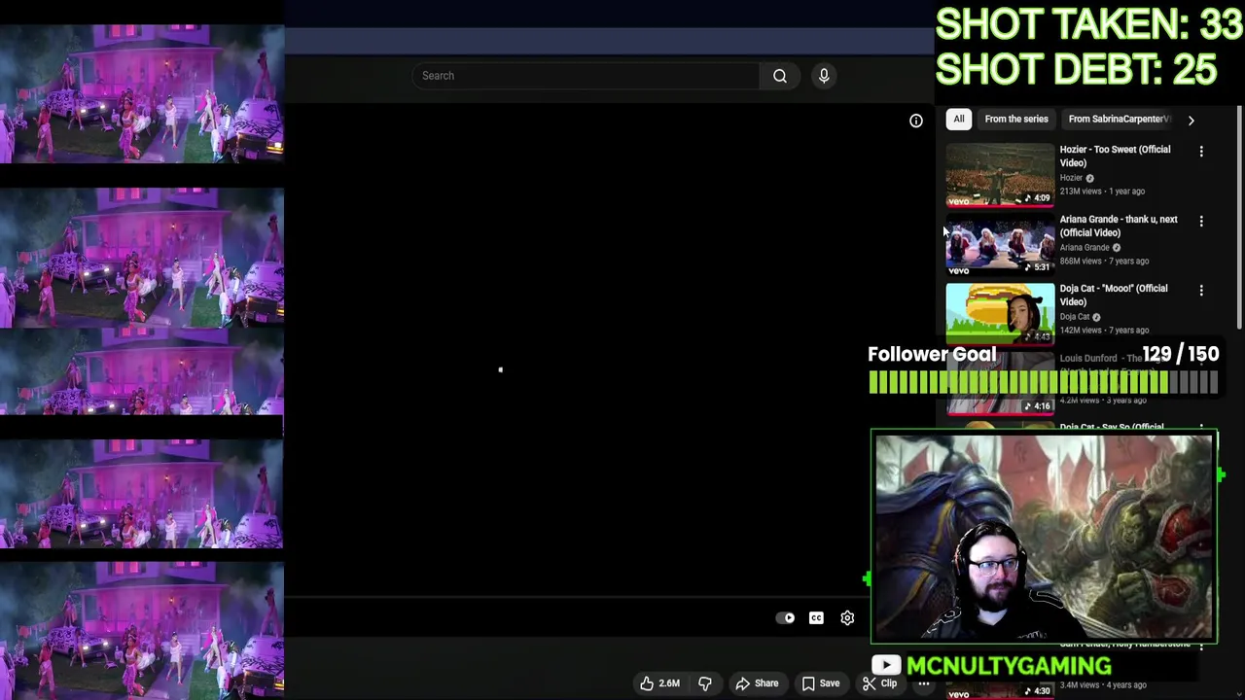Open Ariana Grande - thank u, next title

tap(1119, 226)
